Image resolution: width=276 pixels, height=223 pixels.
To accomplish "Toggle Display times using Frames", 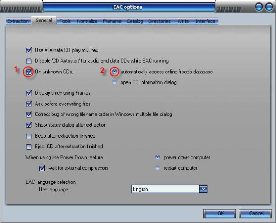I will (x=28, y=93).
